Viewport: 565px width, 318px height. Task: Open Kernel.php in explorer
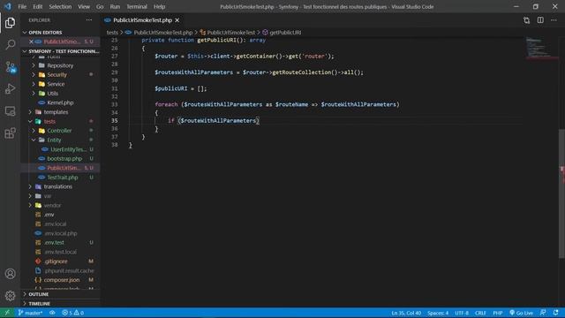[60, 102]
